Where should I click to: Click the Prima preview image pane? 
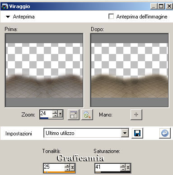click(x=44, y=70)
